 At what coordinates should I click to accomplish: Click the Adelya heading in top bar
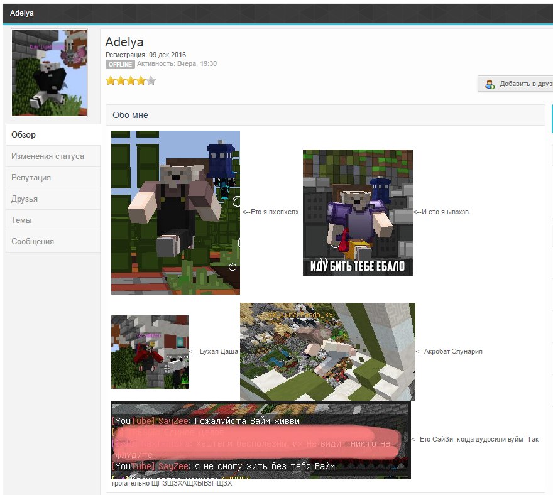point(22,13)
